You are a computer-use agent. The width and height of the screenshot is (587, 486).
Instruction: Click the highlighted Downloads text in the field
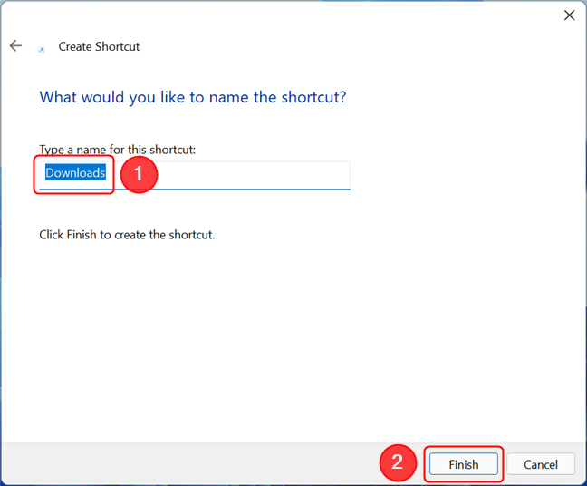pyautogui.click(x=75, y=173)
